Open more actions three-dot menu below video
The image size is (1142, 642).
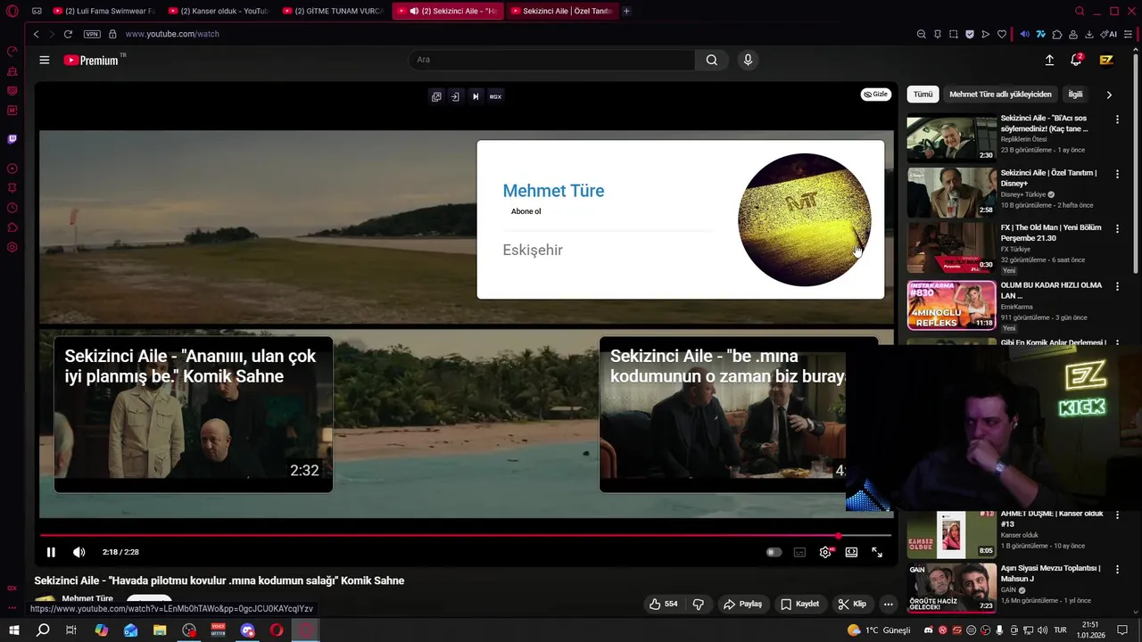click(x=888, y=604)
